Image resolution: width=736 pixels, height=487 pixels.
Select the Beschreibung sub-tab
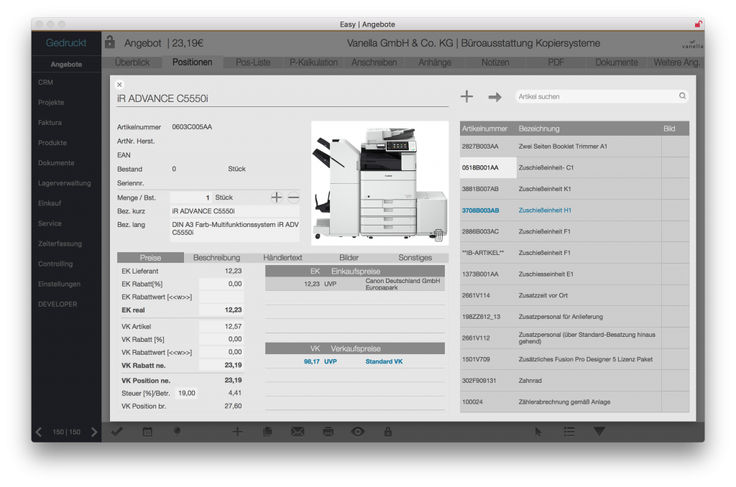click(216, 258)
